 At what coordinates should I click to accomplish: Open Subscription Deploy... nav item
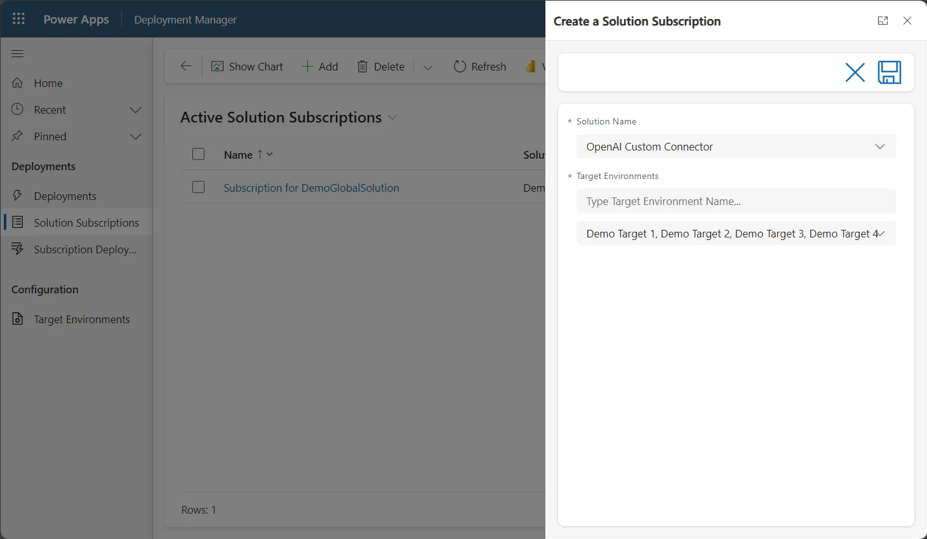click(86, 250)
